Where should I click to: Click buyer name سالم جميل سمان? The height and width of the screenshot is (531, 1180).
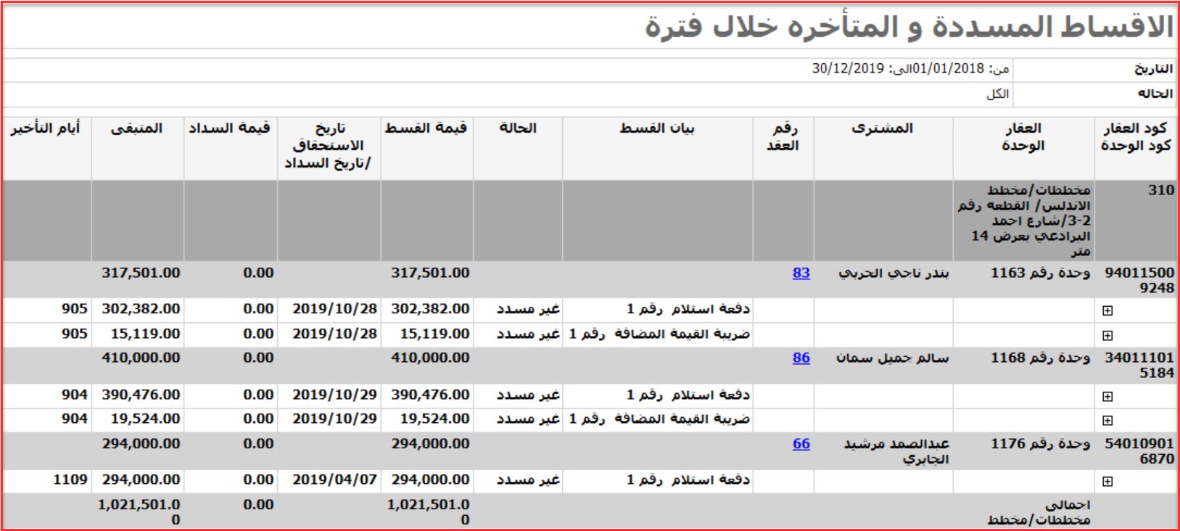tap(892, 358)
